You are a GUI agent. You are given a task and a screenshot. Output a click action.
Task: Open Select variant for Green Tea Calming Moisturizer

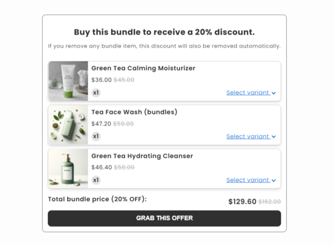point(248,93)
